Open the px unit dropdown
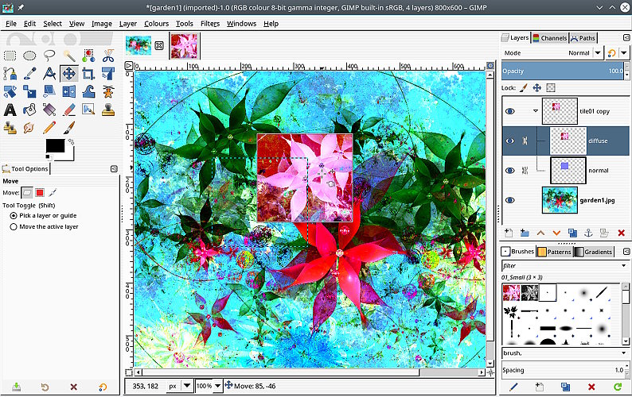This screenshot has height=397, width=632. tap(187, 386)
